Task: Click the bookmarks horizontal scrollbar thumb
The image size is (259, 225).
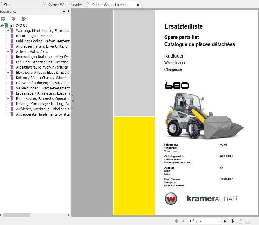Action: click(x=17, y=215)
